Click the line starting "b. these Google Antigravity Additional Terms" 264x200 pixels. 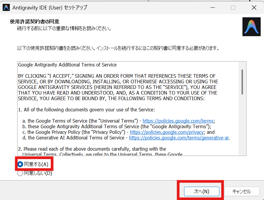pos(117,126)
